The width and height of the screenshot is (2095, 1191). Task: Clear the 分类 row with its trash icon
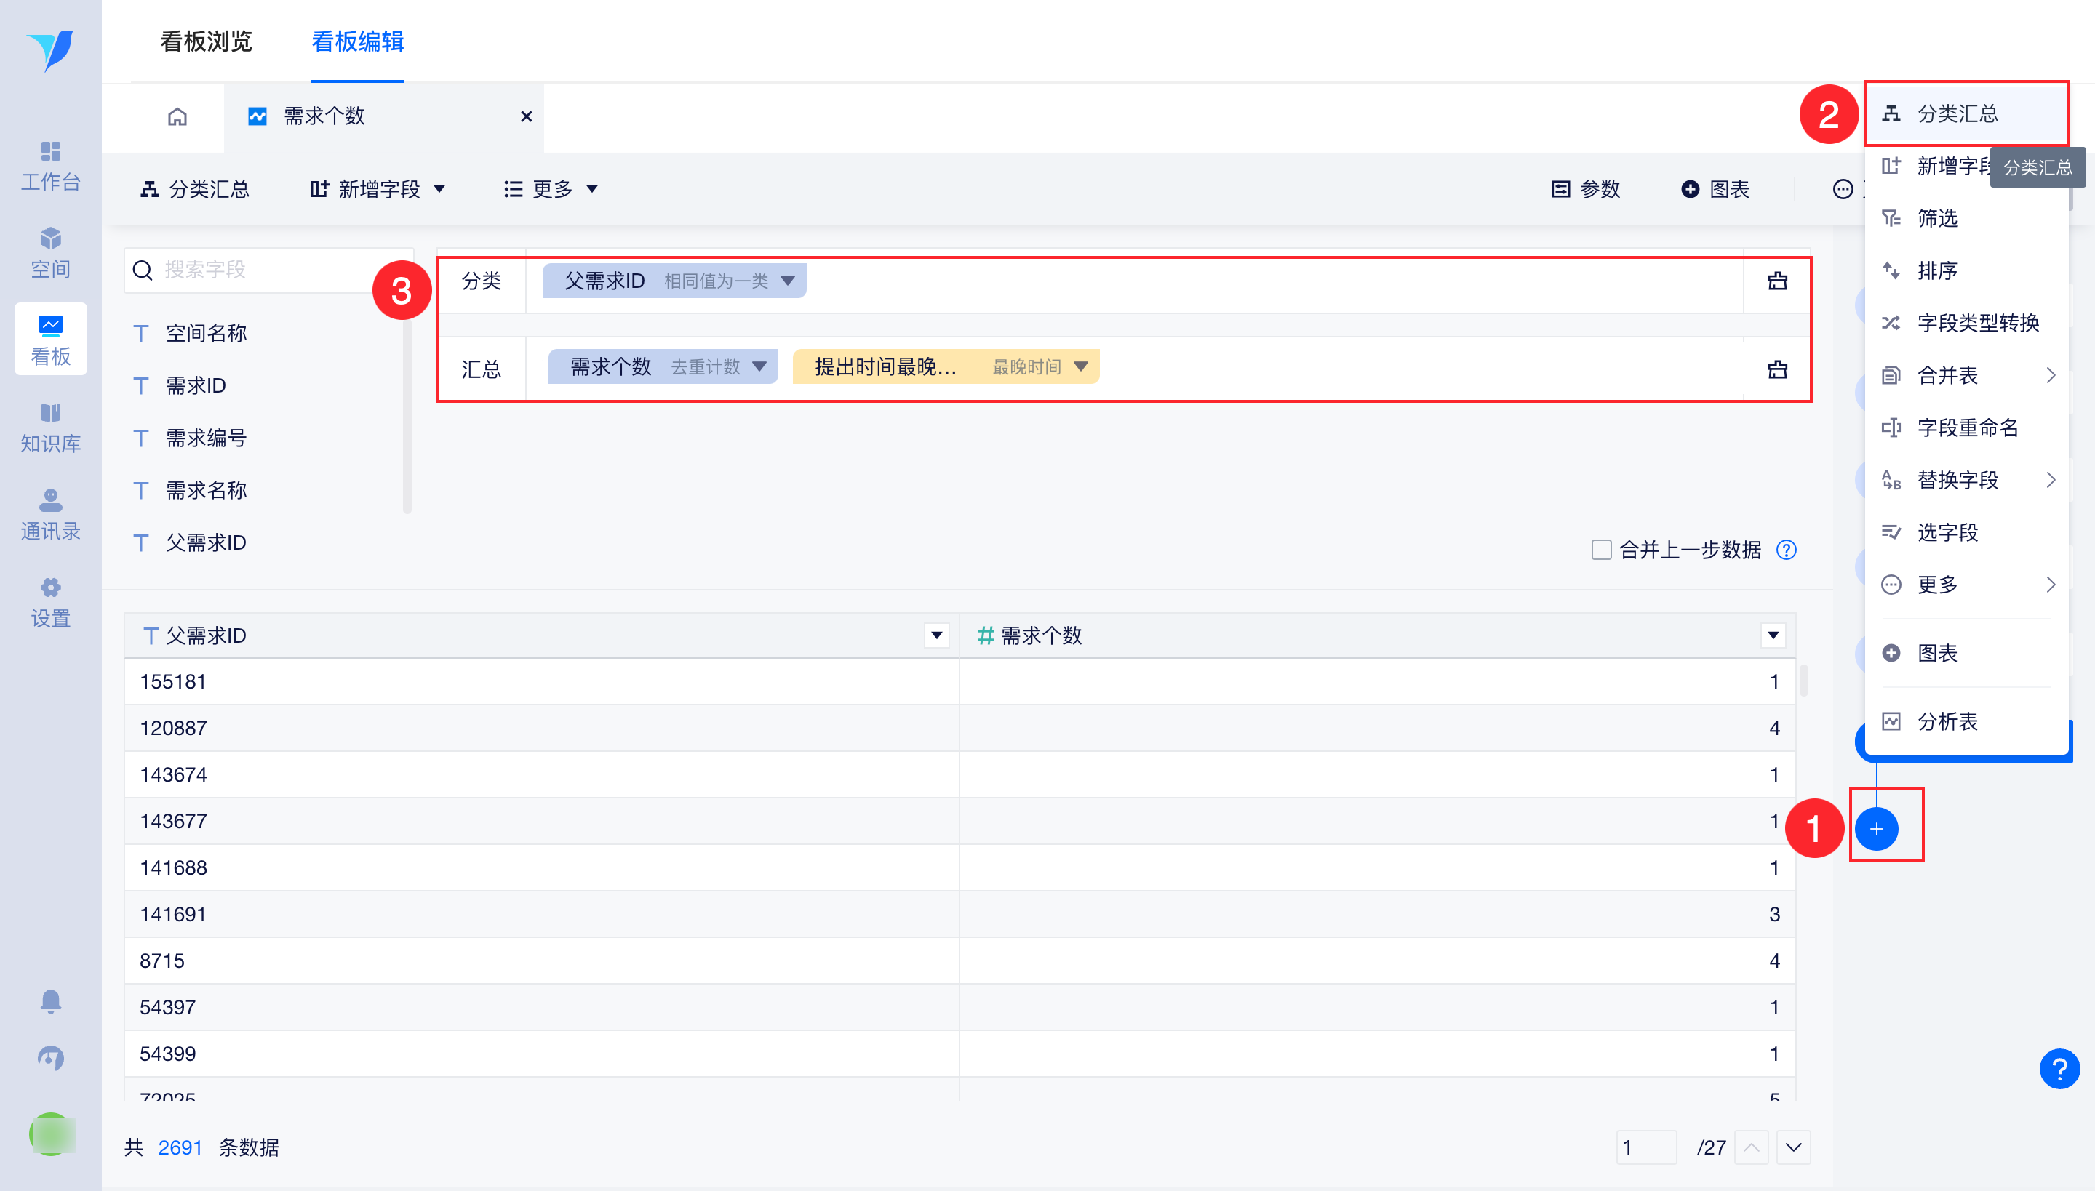(1776, 281)
